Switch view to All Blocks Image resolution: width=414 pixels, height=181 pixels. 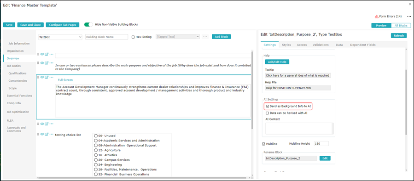pos(401,26)
